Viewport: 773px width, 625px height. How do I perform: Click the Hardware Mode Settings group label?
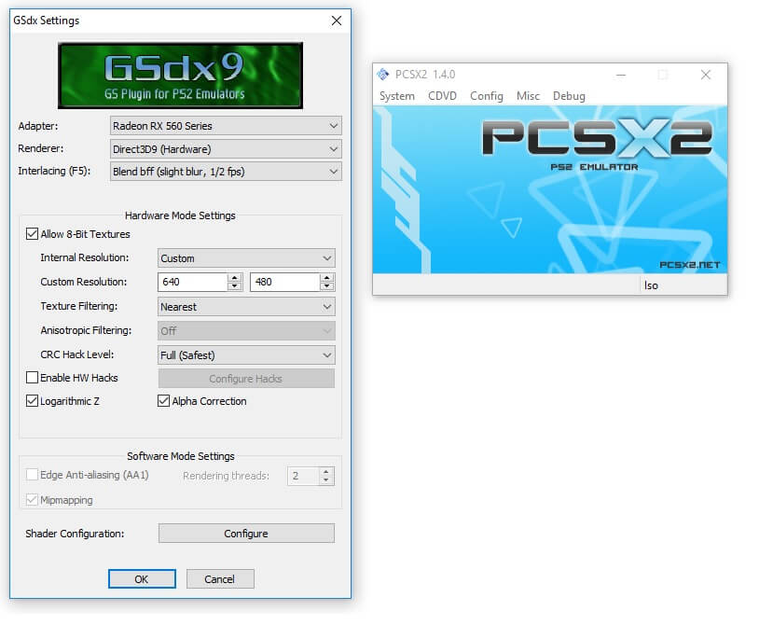tap(180, 215)
